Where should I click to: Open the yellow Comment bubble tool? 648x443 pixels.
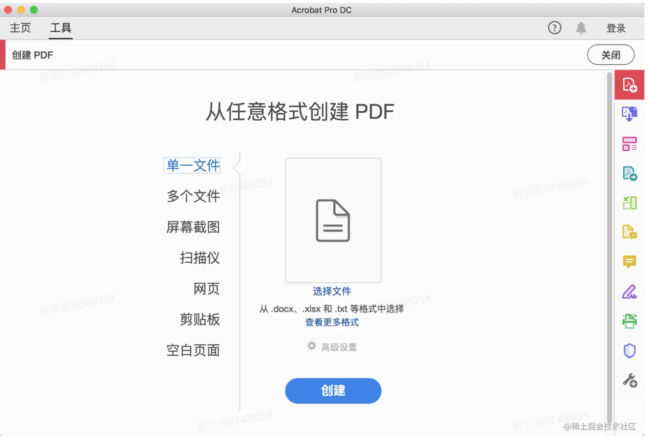(x=630, y=262)
